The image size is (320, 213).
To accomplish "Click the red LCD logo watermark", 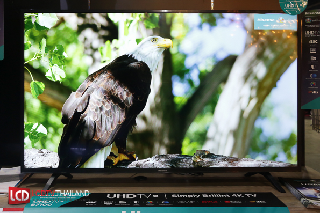I will (19, 195).
